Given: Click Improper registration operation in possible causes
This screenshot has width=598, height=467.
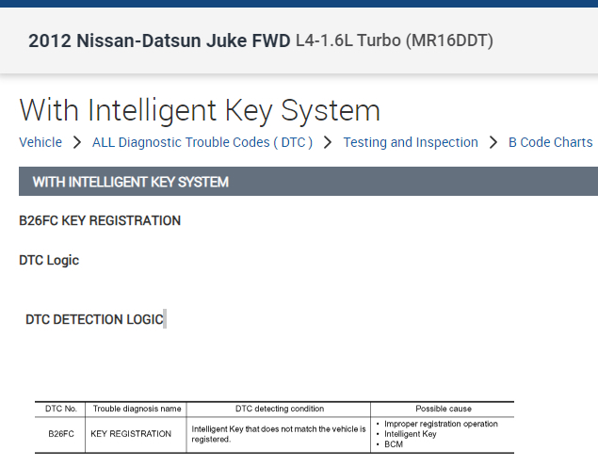Looking at the screenshot, I should [442, 424].
